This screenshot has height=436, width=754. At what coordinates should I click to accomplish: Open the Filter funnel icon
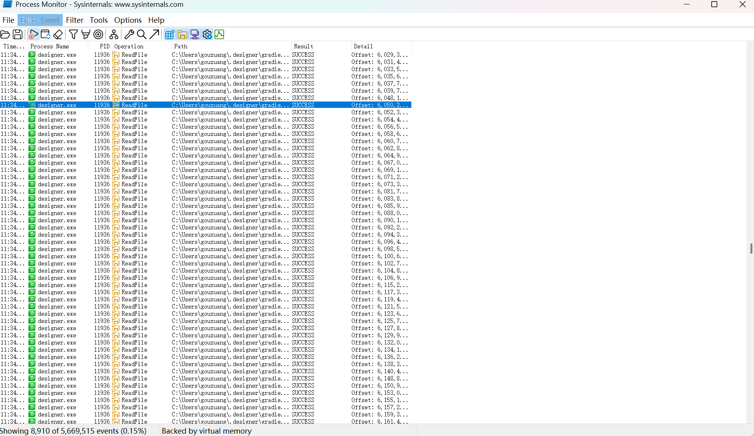click(x=73, y=34)
